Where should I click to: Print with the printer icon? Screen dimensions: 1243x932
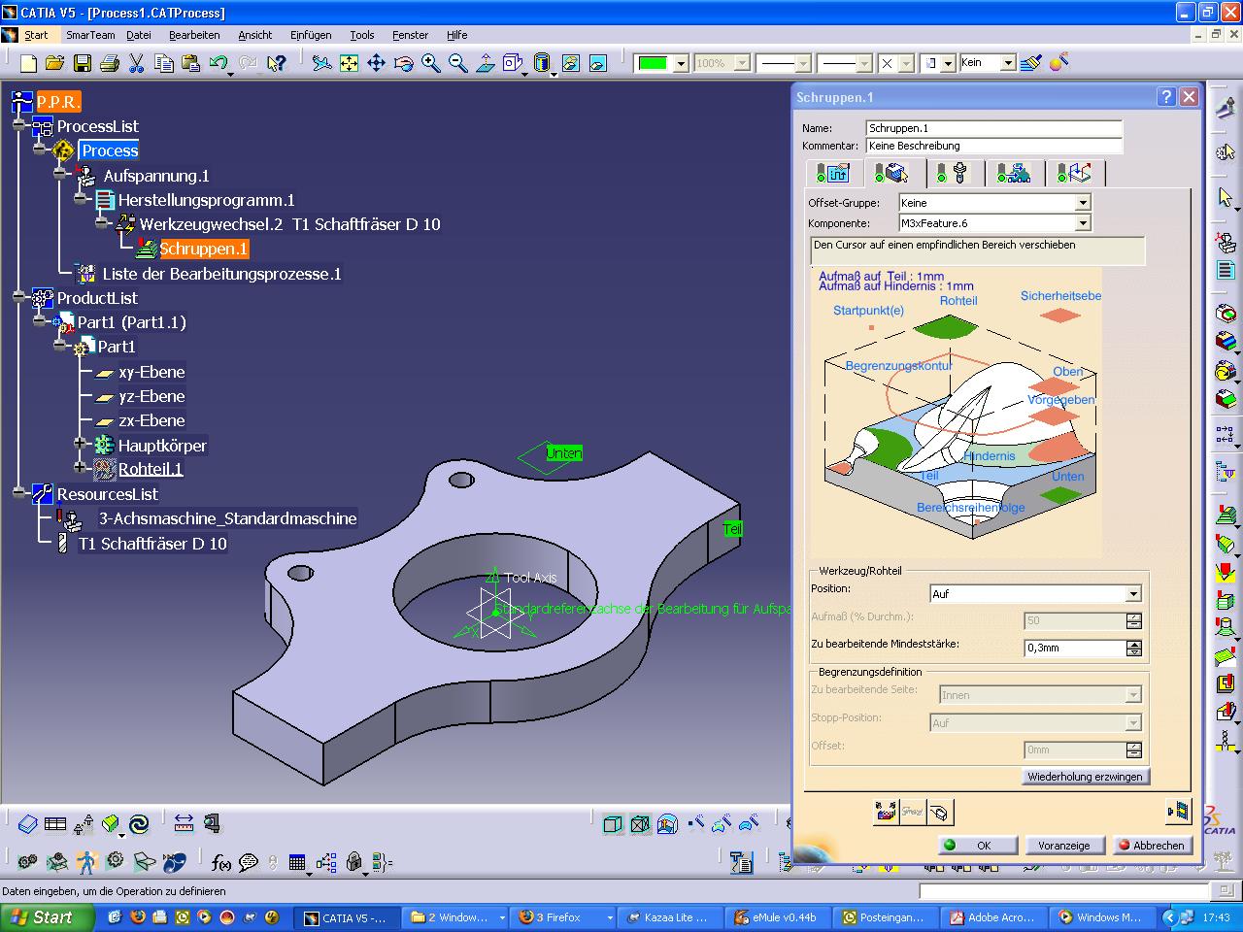110,63
